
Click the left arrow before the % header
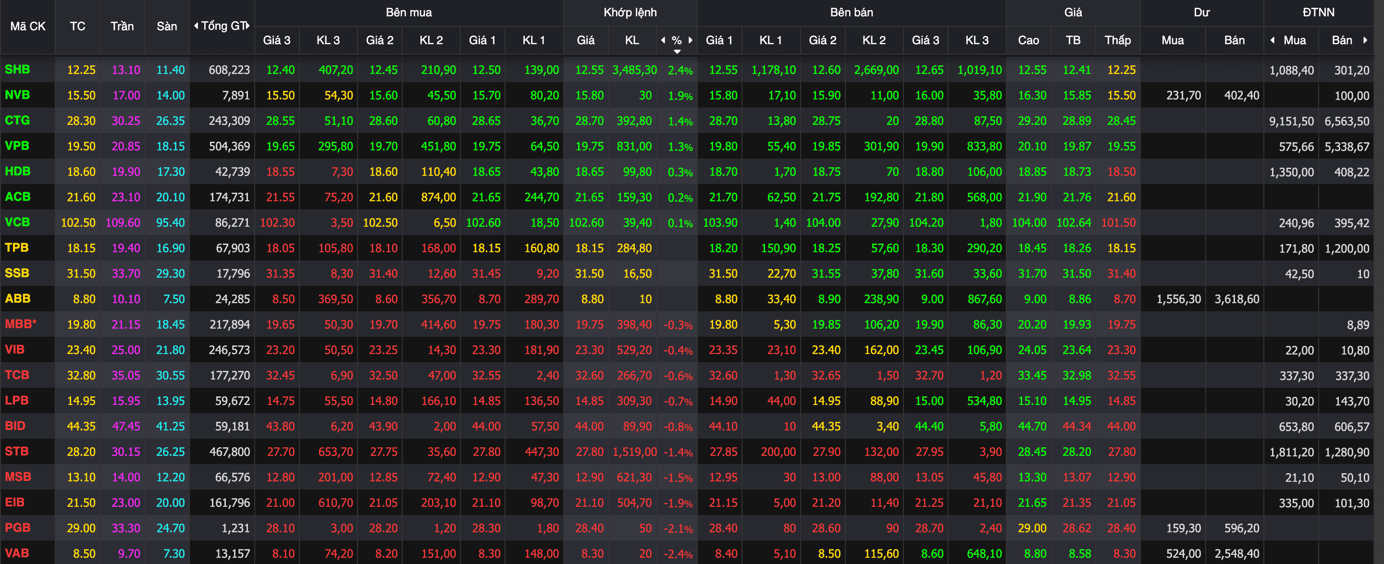pos(663,40)
